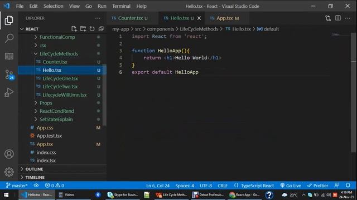Click the editor minimap preview

336,34
